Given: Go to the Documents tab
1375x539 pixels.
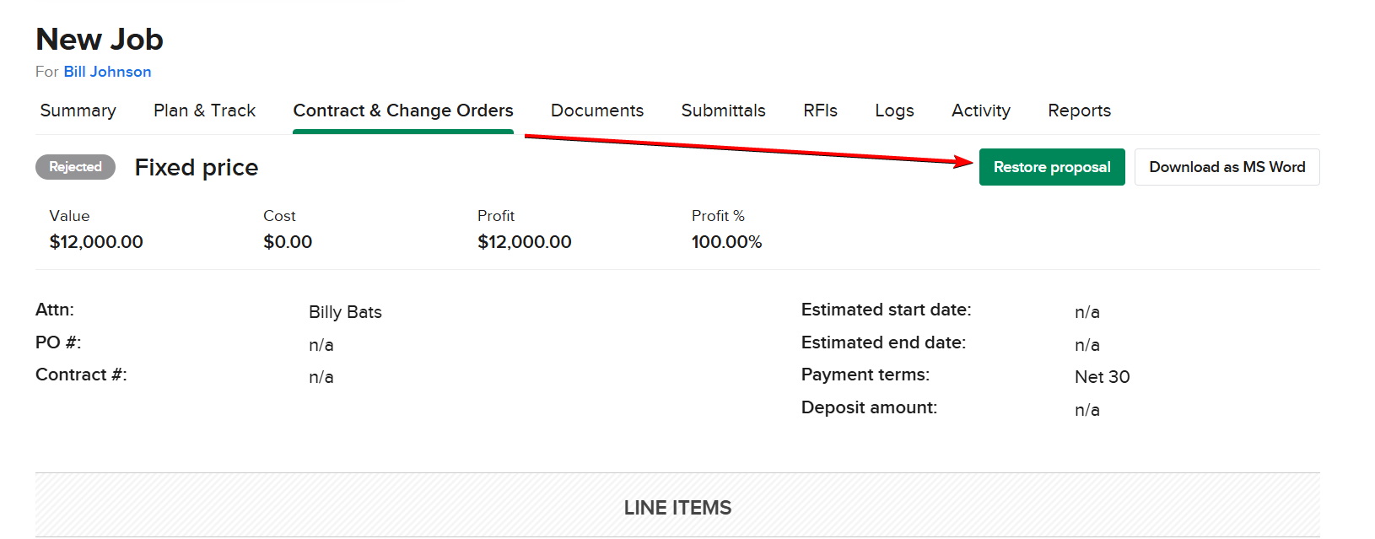Looking at the screenshot, I should [597, 110].
